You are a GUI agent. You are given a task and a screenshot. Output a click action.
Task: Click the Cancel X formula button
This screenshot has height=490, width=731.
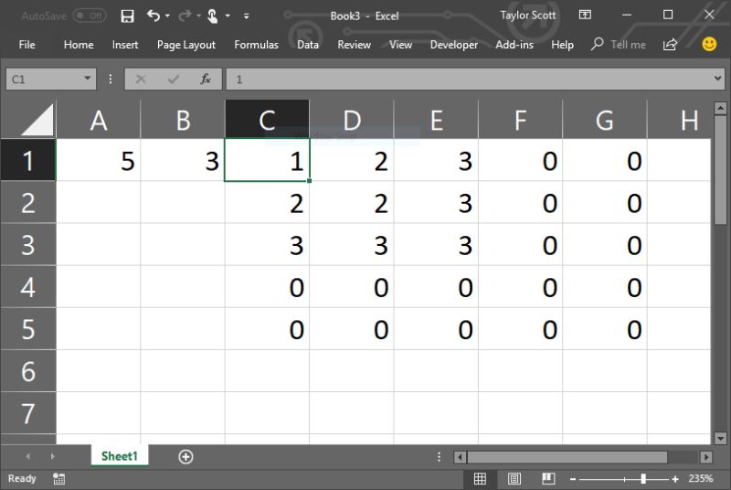pos(141,80)
